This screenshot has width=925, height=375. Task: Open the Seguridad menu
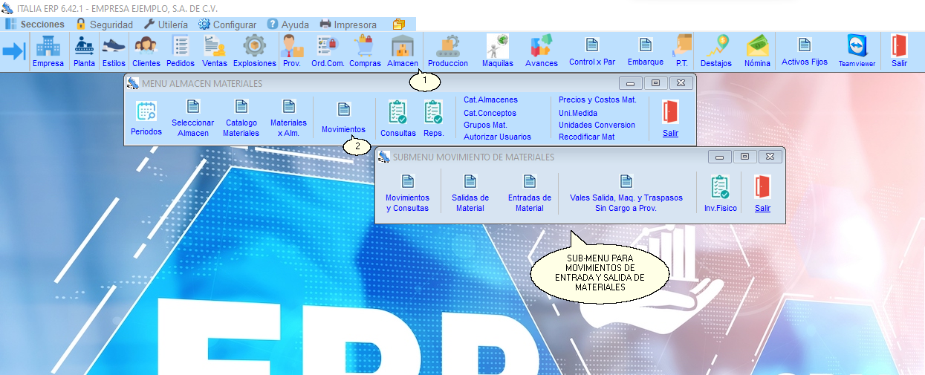coord(104,25)
